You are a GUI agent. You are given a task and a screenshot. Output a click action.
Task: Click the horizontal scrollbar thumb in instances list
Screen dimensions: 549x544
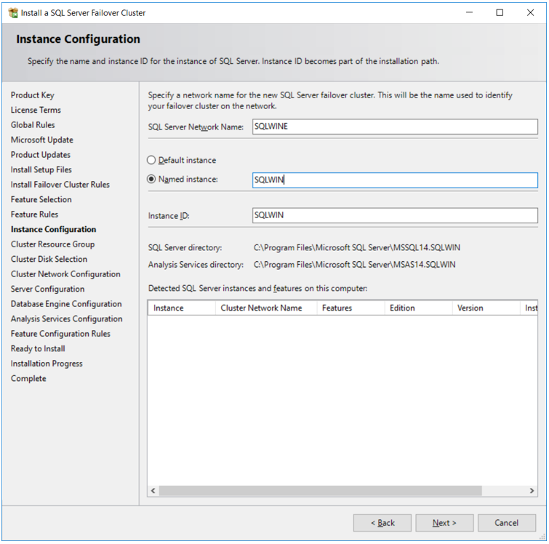coord(321,491)
